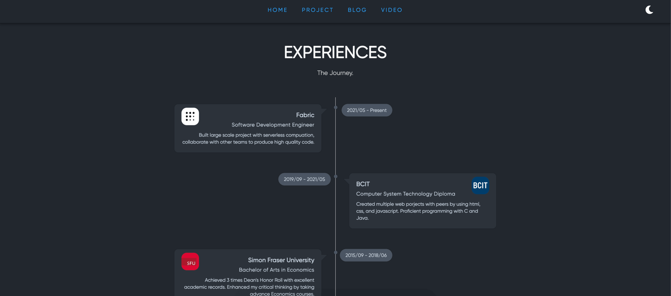
Task: Click the Simon Fraser University heading
Action: pos(281,260)
